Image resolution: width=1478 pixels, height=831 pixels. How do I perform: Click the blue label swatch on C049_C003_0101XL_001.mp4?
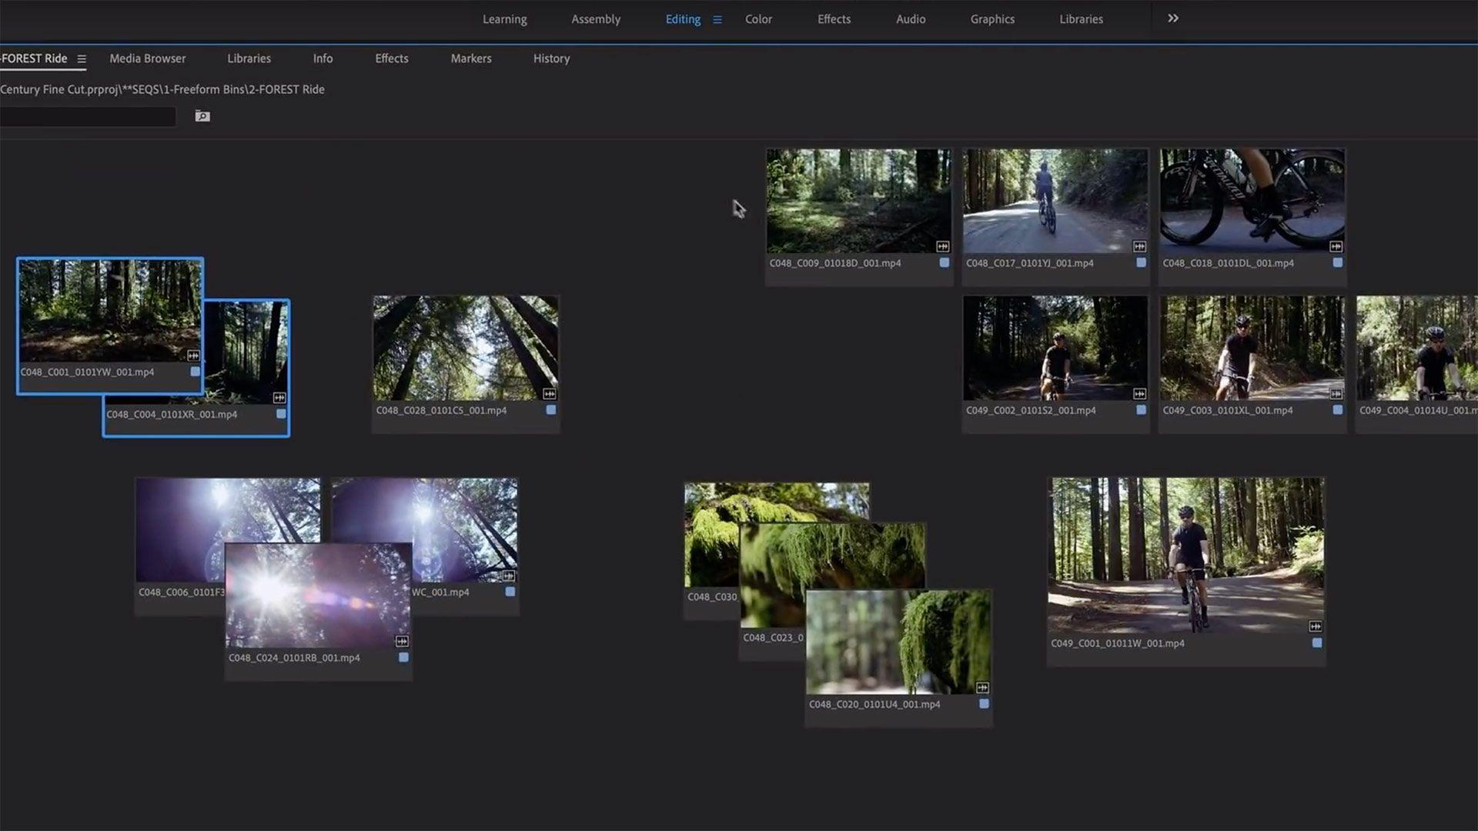[x=1337, y=410]
